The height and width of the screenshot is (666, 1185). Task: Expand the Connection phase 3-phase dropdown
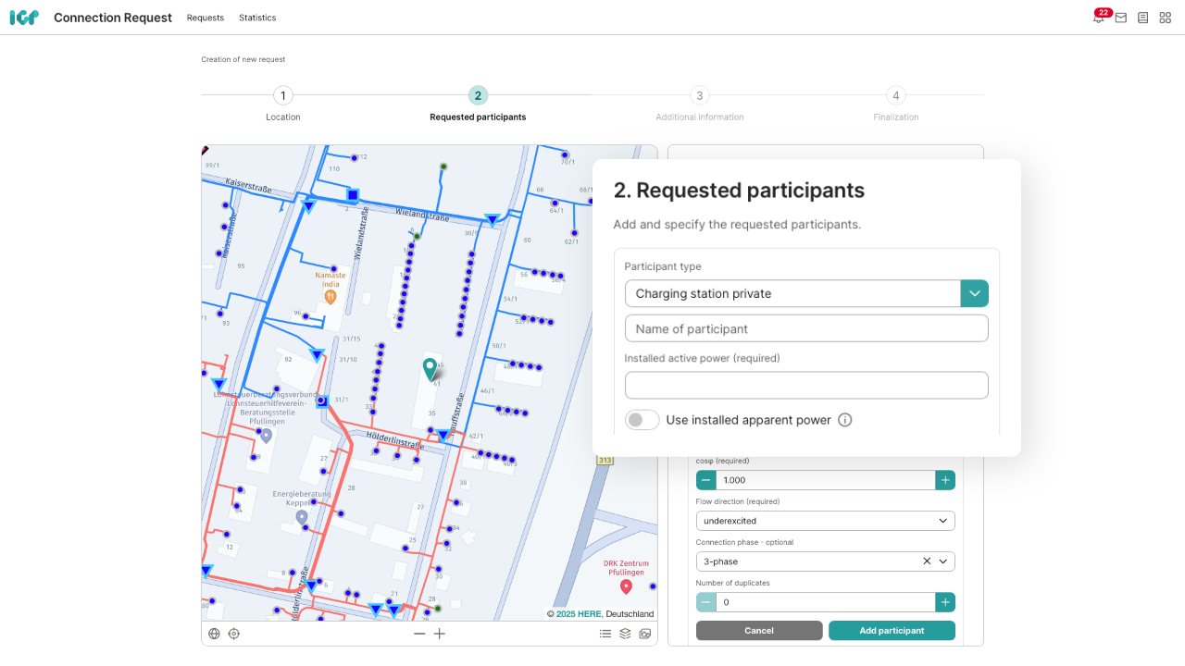pos(943,561)
